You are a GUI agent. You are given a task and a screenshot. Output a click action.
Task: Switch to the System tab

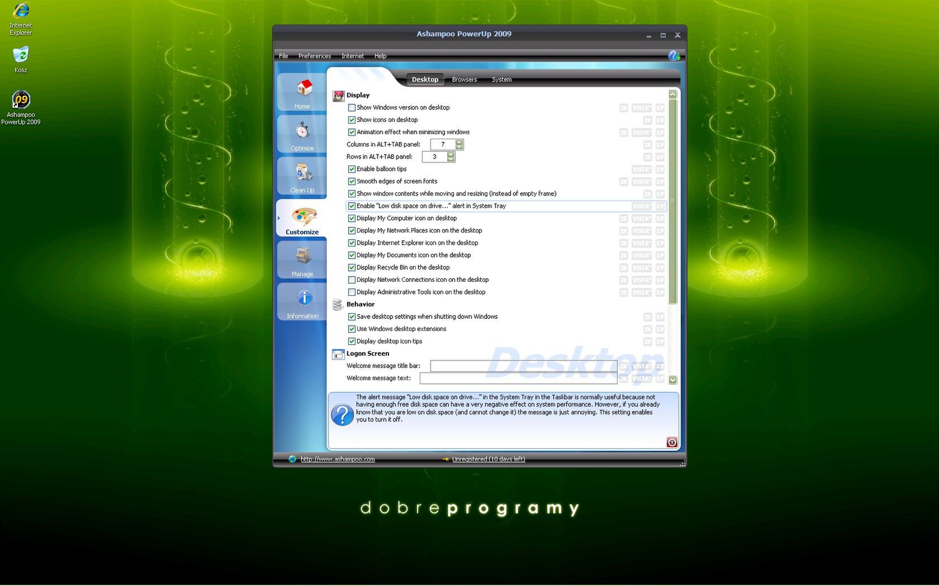[x=502, y=79]
